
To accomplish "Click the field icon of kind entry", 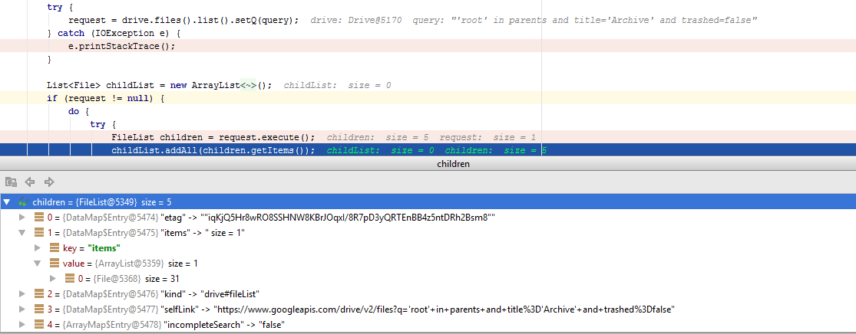I will 38,294.
